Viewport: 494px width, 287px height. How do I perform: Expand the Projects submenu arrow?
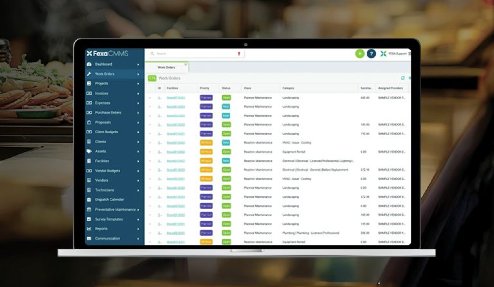[138, 84]
